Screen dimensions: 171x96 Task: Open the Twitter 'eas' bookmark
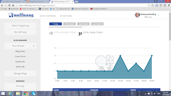(x=52, y=9)
